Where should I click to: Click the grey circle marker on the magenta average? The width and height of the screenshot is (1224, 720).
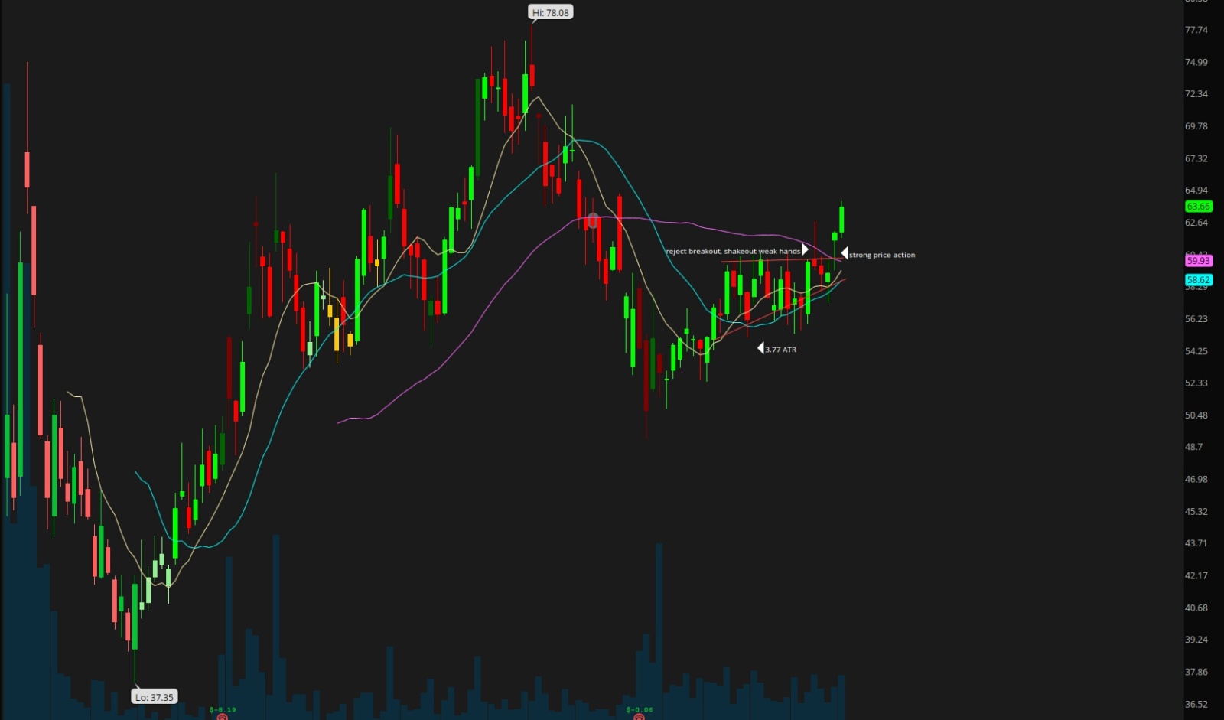coord(594,221)
